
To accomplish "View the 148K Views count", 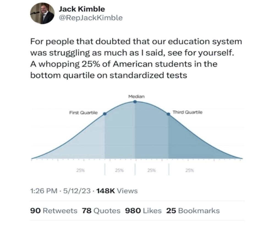I will tap(117, 191).
